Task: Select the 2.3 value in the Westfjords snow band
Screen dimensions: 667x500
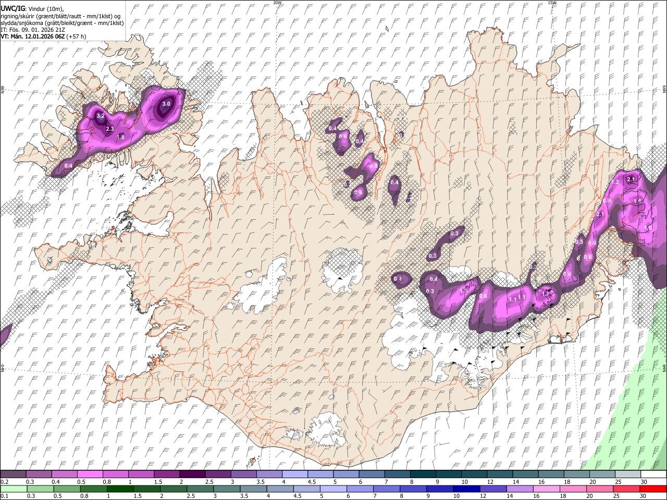Action: point(110,129)
